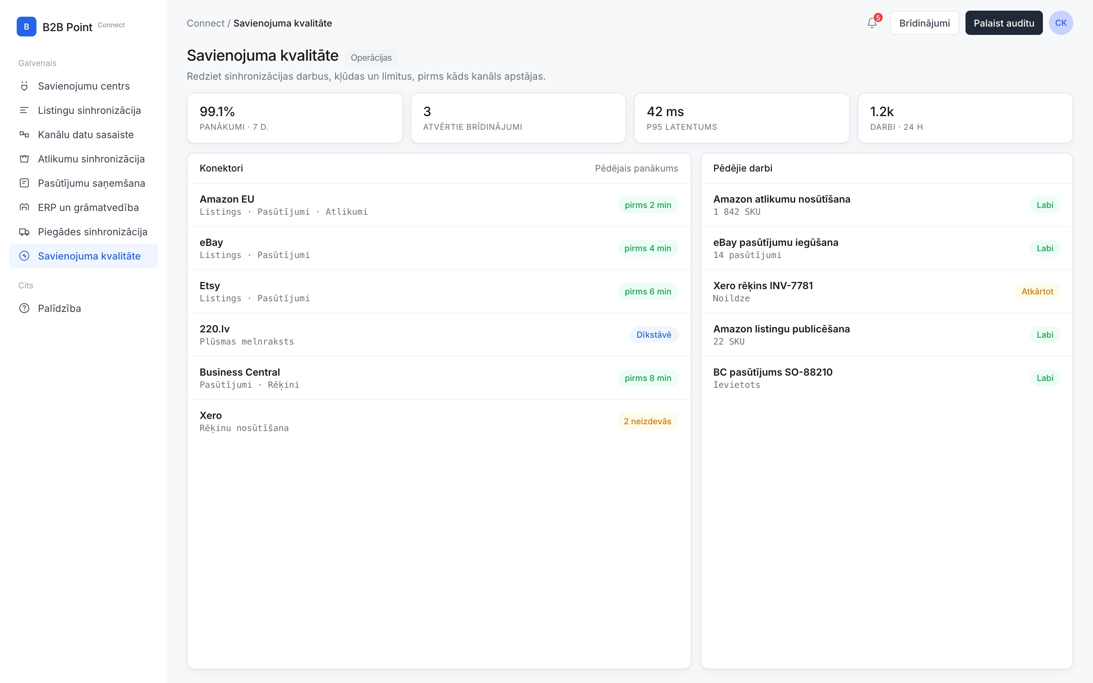
Task: Click the Konektori panel heading
Action: coord(221,168)
